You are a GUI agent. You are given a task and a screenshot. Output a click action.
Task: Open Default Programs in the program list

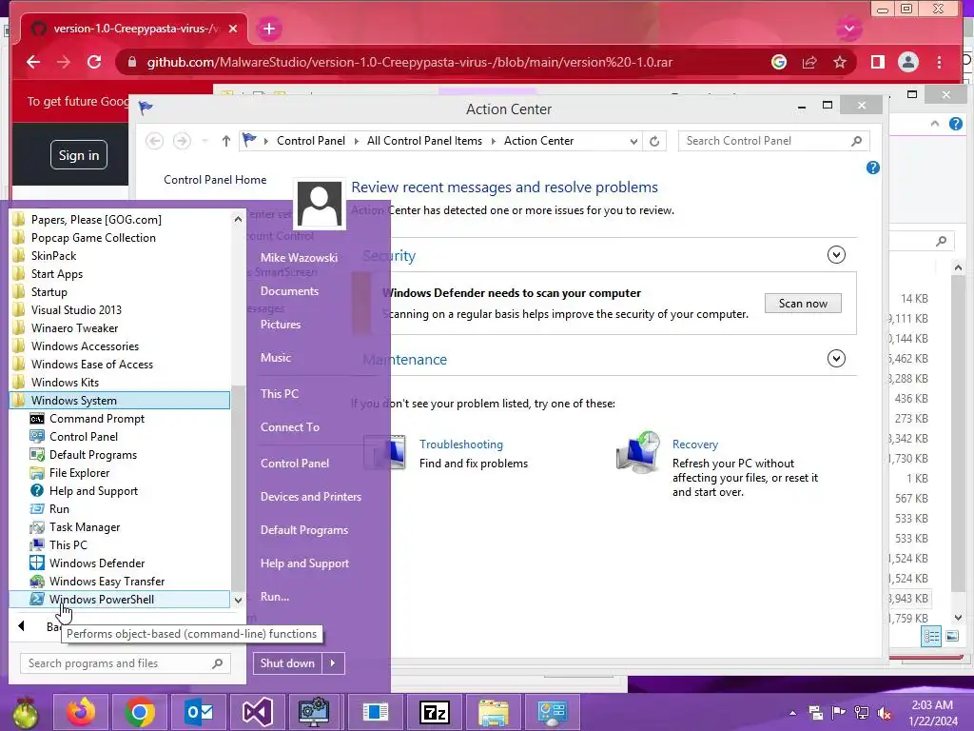tap(120, 454)
